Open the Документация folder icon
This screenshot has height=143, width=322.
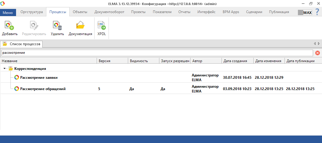pyautogui.click(x=80, y=26)
